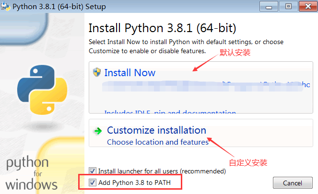Choose Customize installation
Image resolution: width=318 pixels, height=194 pixels.
201,133
